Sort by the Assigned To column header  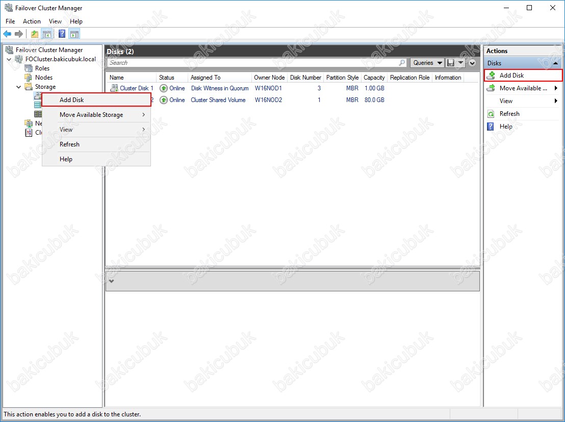pos(219,78)
